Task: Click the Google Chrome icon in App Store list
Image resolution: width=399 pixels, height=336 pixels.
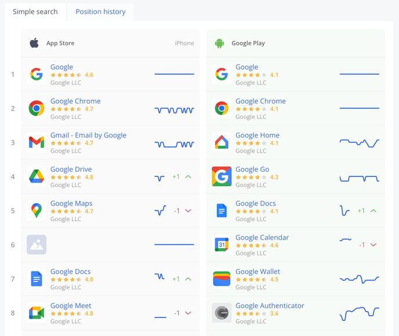Action: [x=37, y=109]
